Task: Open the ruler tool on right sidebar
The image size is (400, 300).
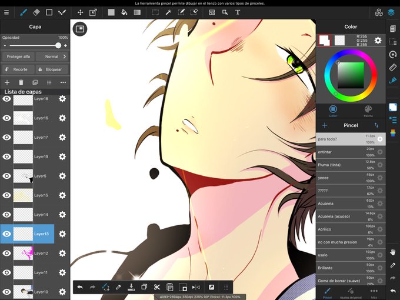Action: (393, 67)
